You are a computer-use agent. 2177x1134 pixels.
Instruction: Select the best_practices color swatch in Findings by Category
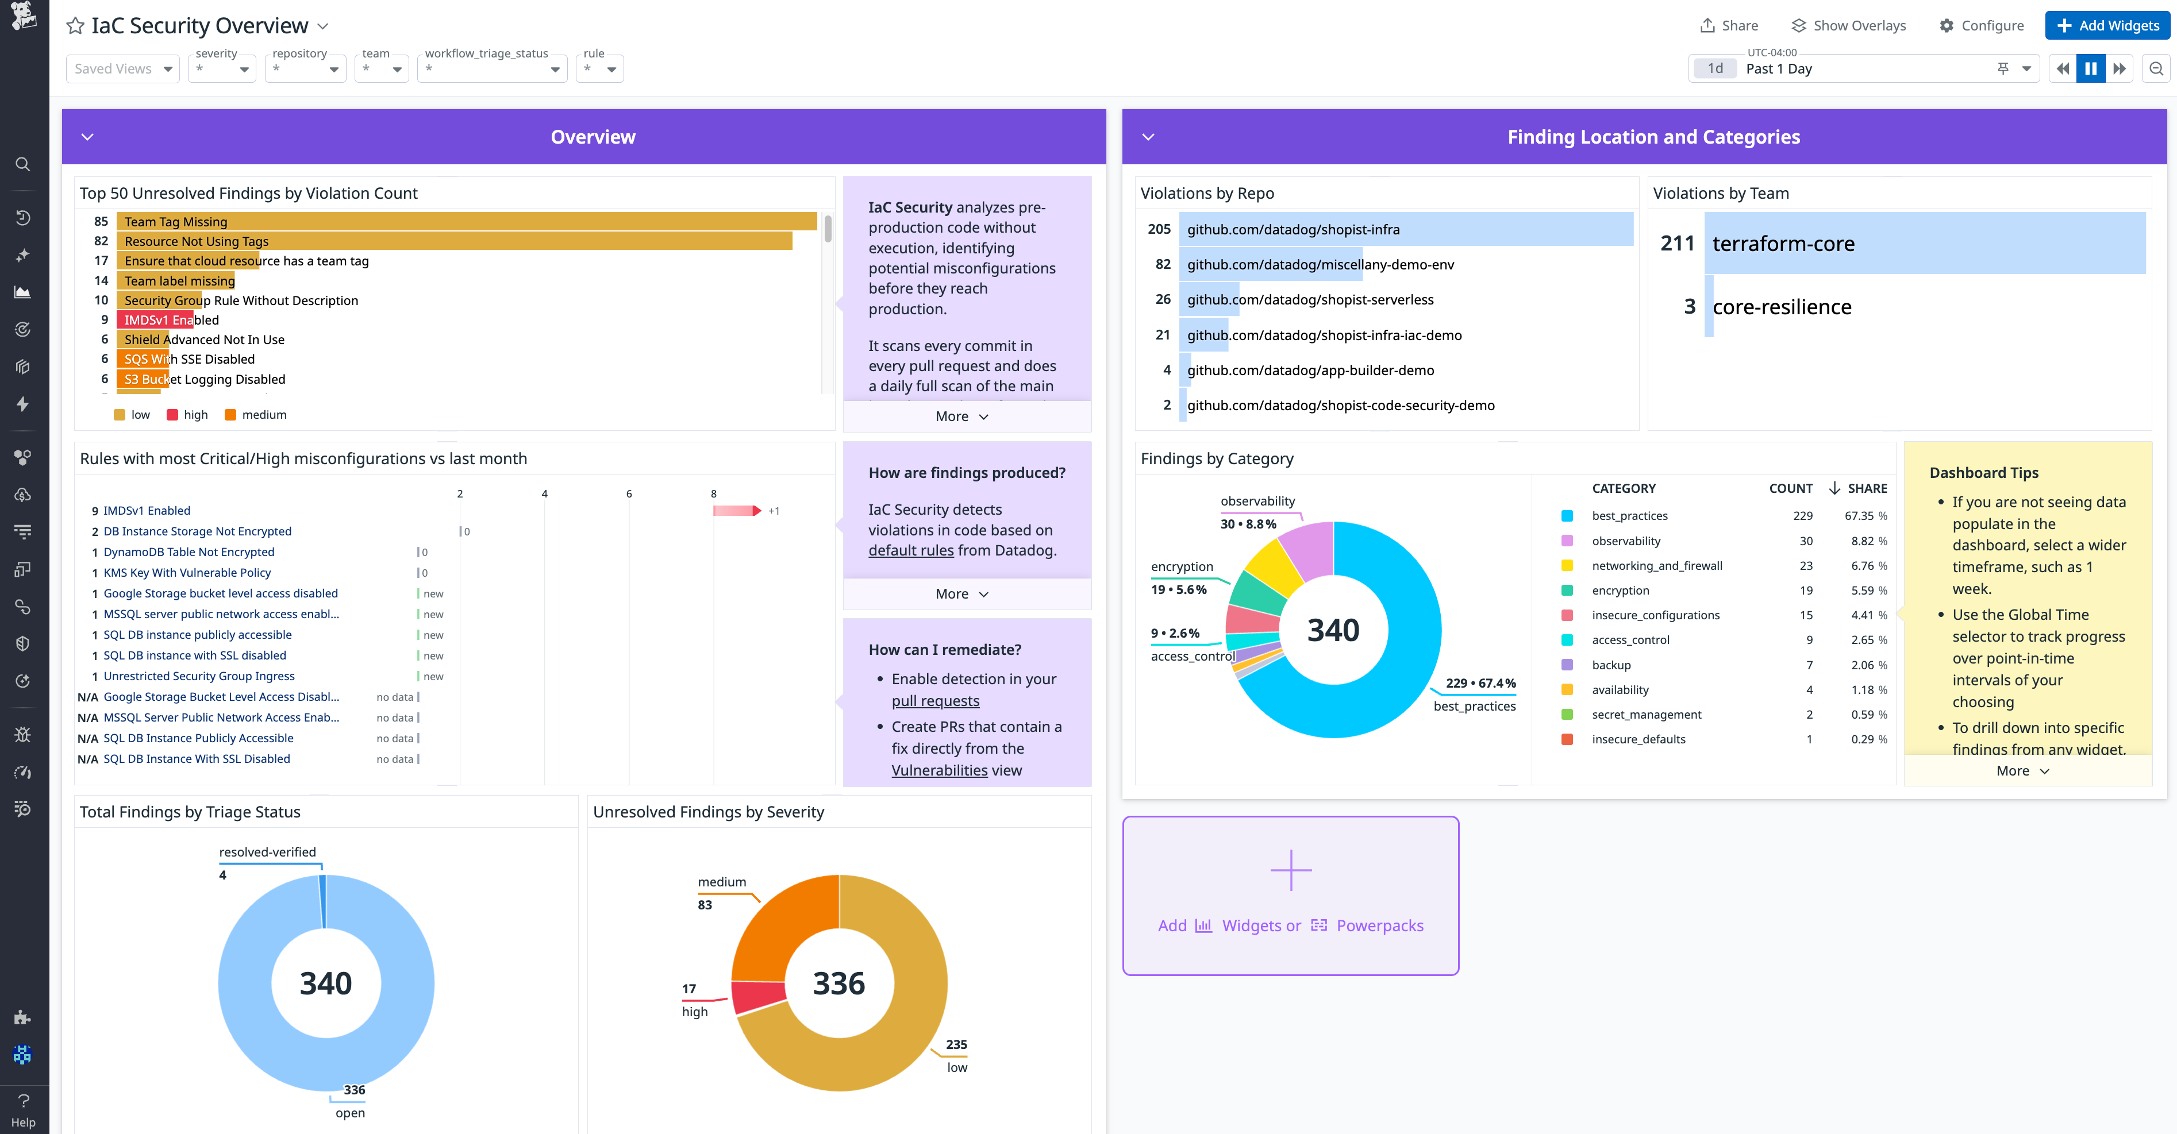pyautogui.click(x=1568, y=515)
